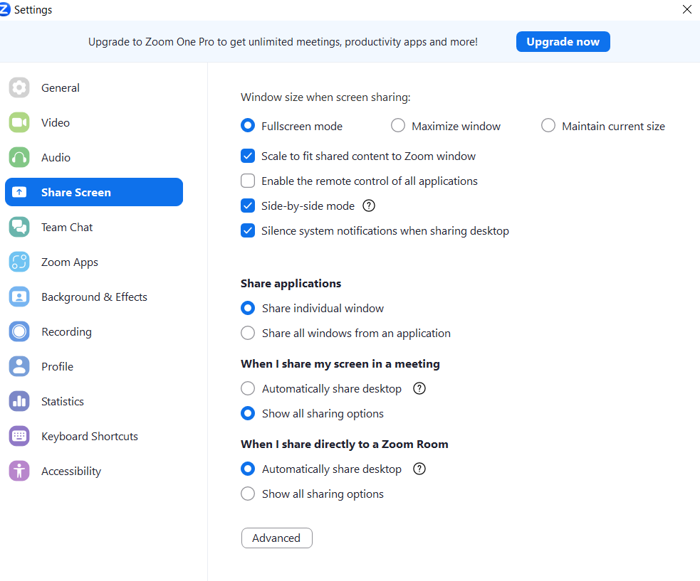The width and height of the screenshot is (700, 581).
Task: Select the Video camera icon
Action: [x=19, y=122]
